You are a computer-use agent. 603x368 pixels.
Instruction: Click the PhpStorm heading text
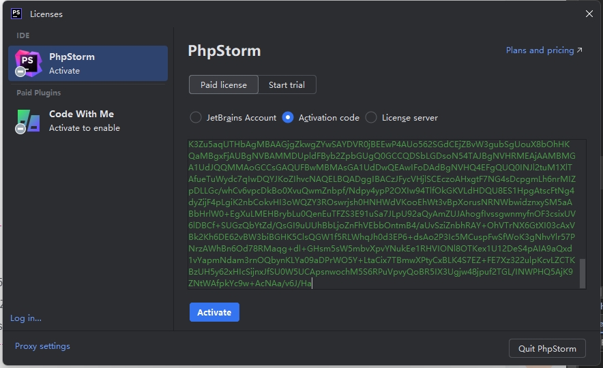224,50
